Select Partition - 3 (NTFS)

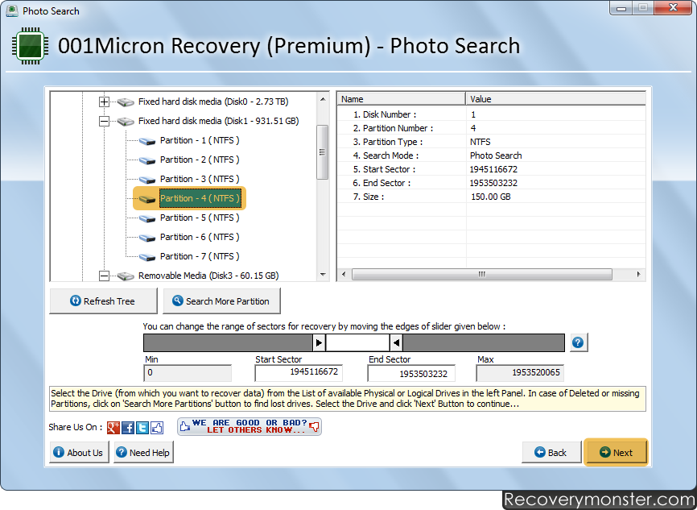[200, 179]
